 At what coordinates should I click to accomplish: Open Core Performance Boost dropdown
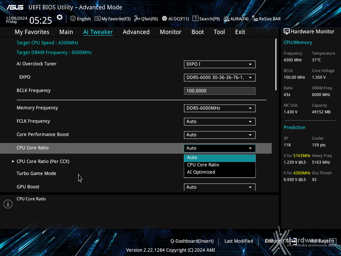pos(220,135)
